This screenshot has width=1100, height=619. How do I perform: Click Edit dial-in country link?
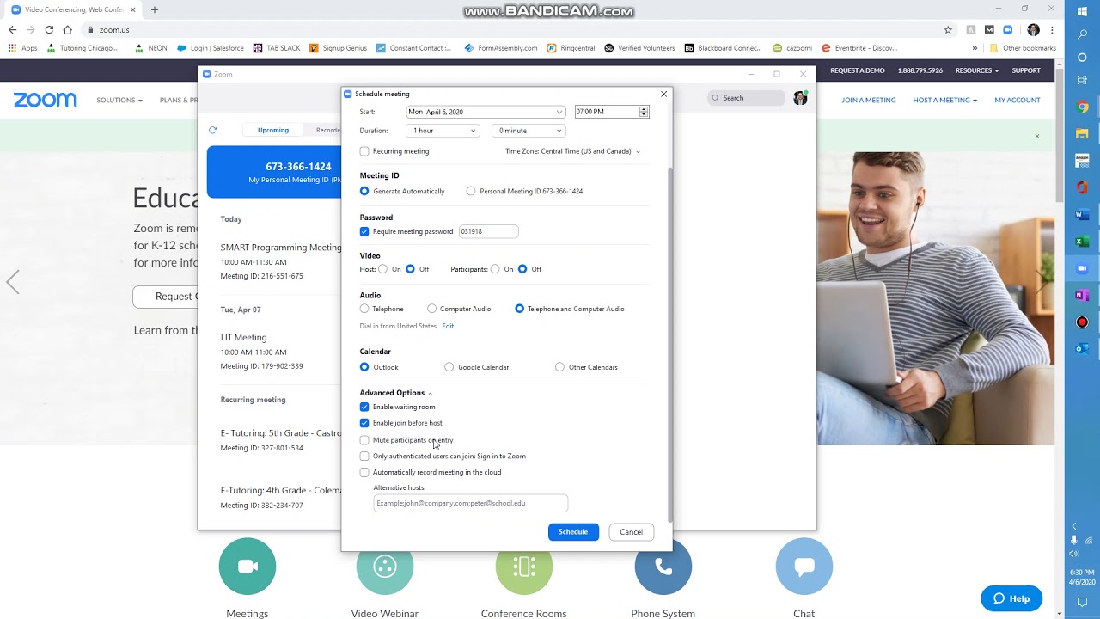(x=448, y=326)
